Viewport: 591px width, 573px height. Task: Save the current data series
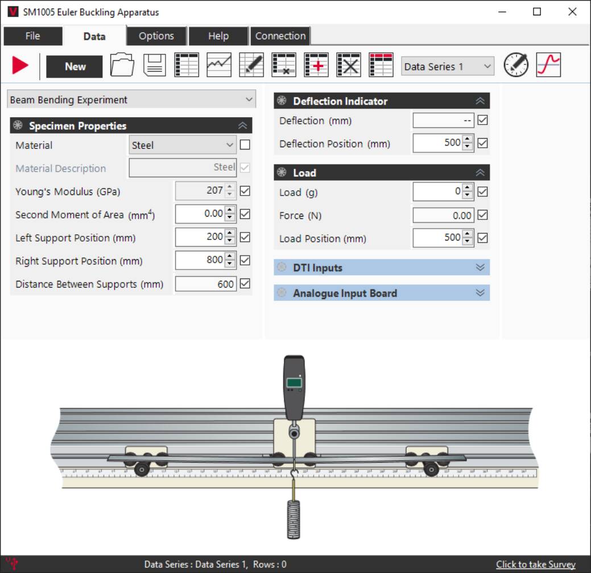coord(154,65)
